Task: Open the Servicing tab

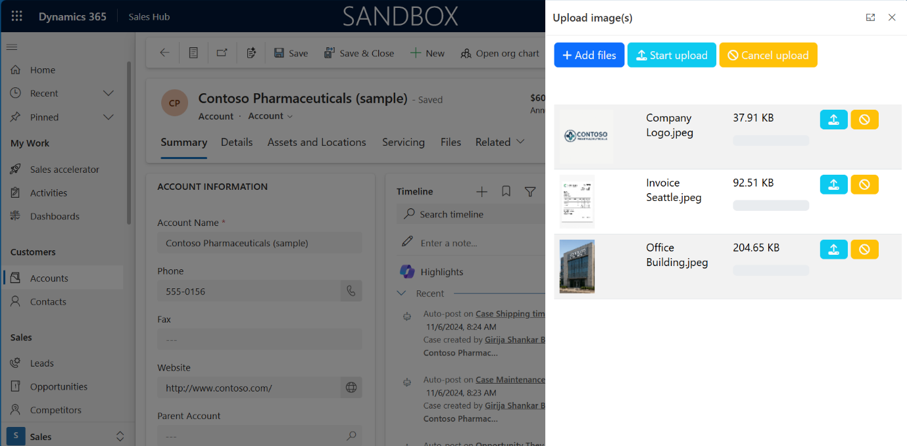Action: tap(403, 142)
